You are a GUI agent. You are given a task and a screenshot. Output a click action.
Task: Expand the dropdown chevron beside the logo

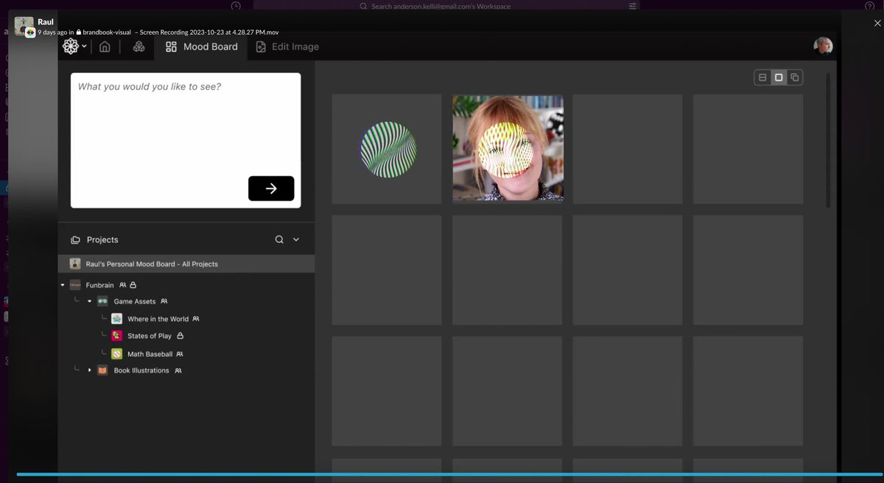click(x=84, y=46)
